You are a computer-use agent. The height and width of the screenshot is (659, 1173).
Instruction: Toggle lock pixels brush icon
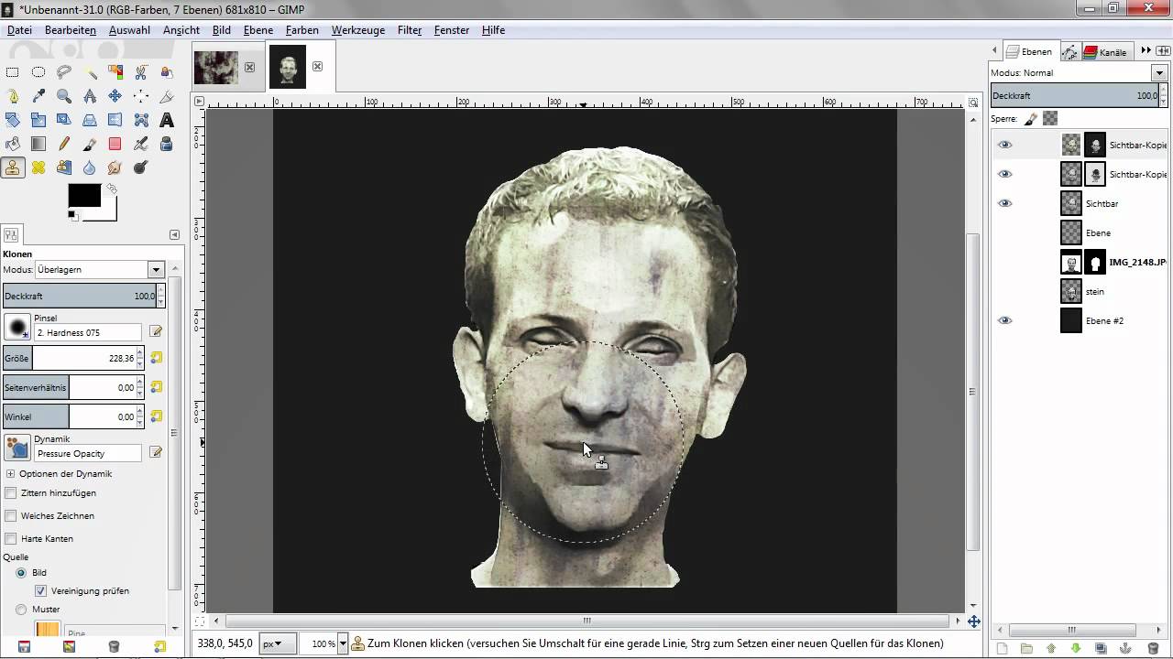(x=1031, y=118)
